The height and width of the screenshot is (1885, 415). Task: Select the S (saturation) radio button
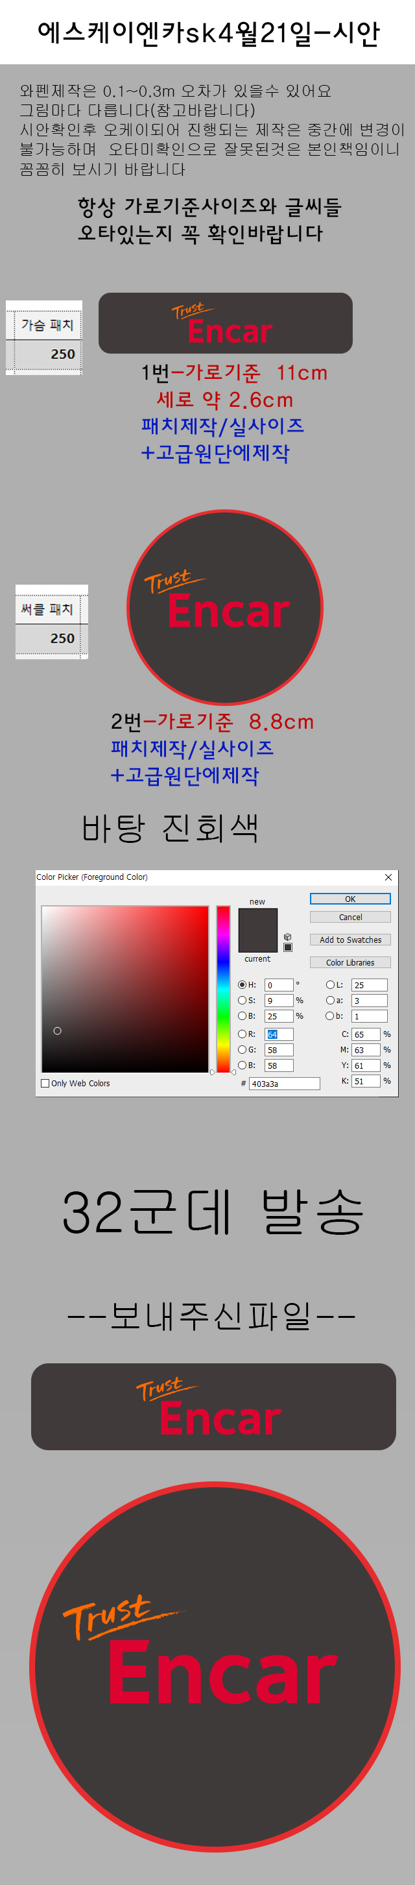242,1001
